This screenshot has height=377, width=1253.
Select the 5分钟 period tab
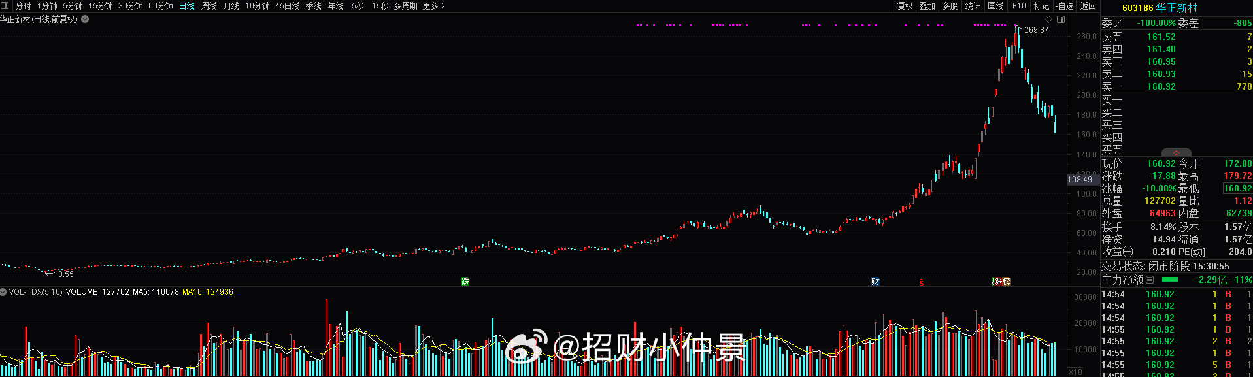click(x=73, y=6)
